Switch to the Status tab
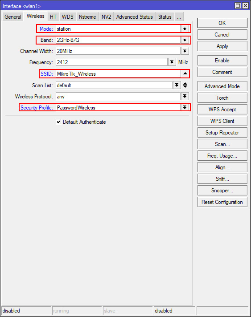Screen dimensions: 251x317 click(x=165, y=17)
